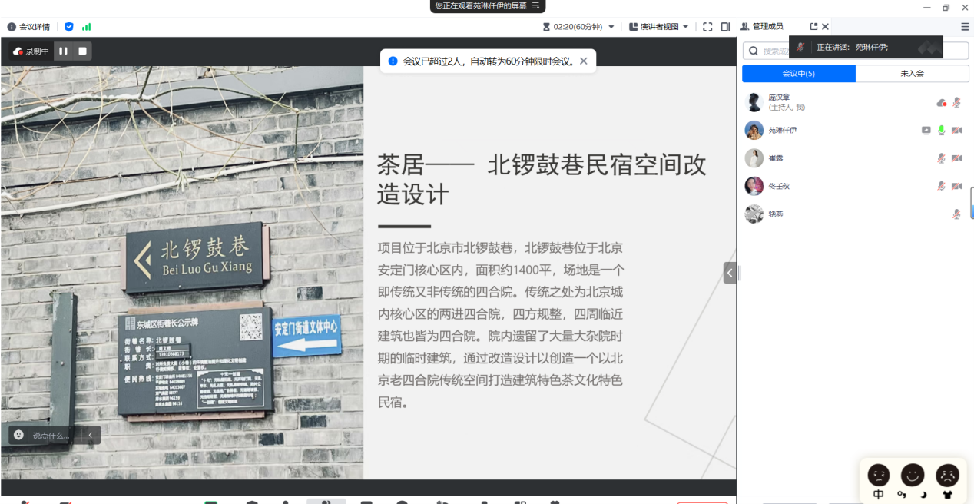Open the 会议详情 meeting info

(28, 27)
